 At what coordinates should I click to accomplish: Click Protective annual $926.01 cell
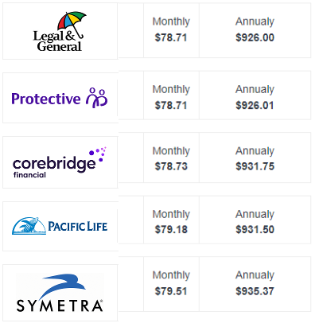(x=255, y=95)
